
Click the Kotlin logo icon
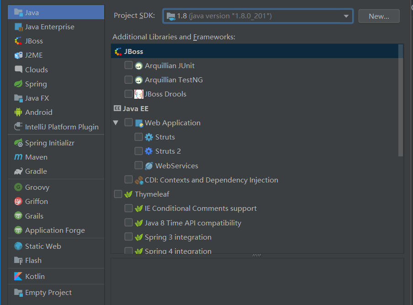point(18,276)
